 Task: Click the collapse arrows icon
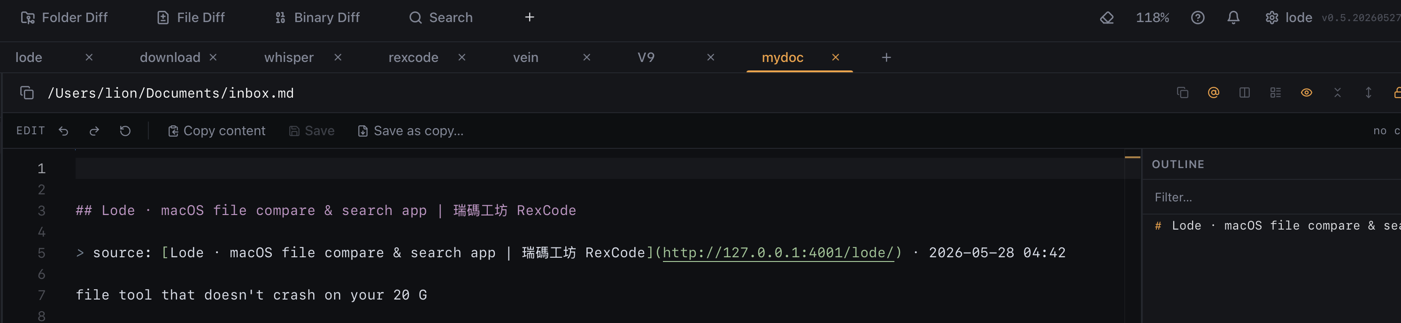point(1337,93)
